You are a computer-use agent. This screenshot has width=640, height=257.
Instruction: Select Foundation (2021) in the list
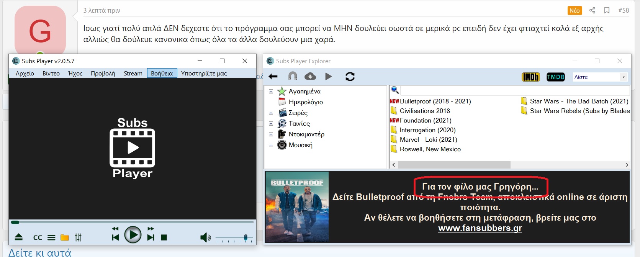click(x=425, y=120)
